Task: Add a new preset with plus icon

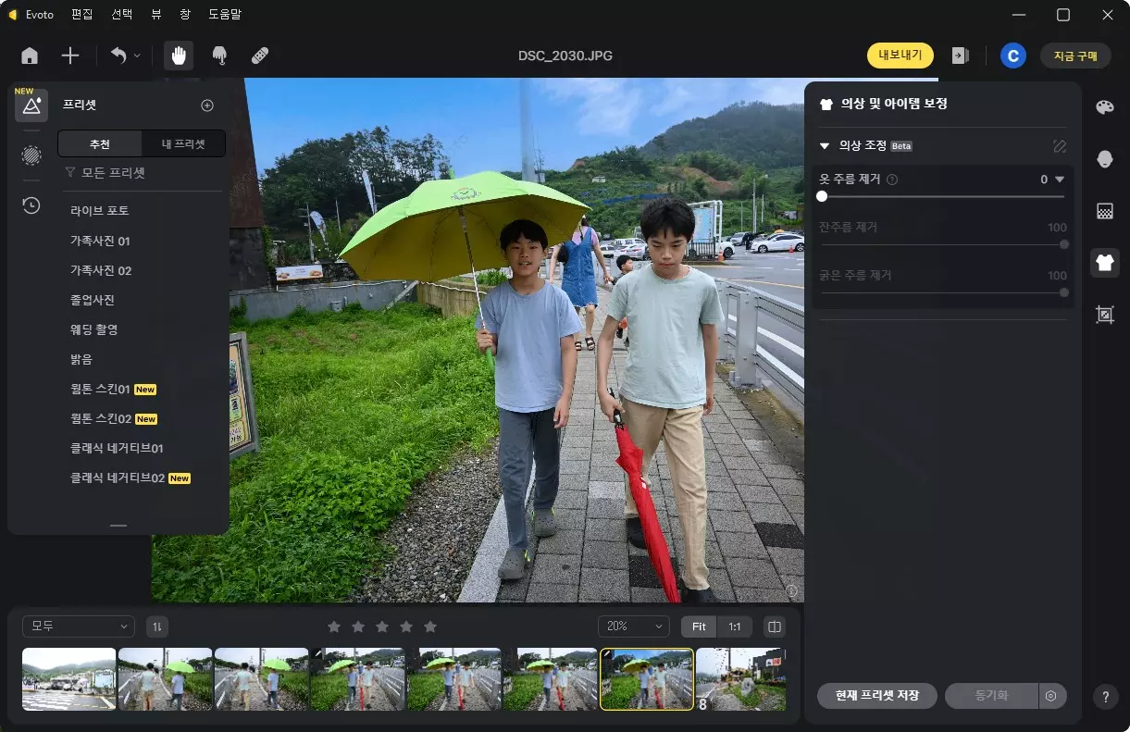Action: click(207, 105)
